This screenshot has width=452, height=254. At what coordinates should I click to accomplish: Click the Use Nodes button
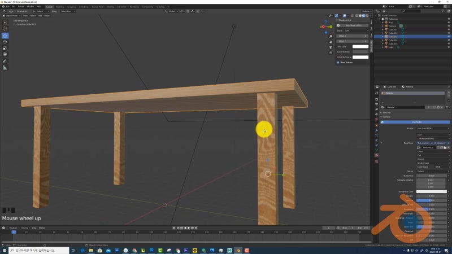[x=416, y=122]
